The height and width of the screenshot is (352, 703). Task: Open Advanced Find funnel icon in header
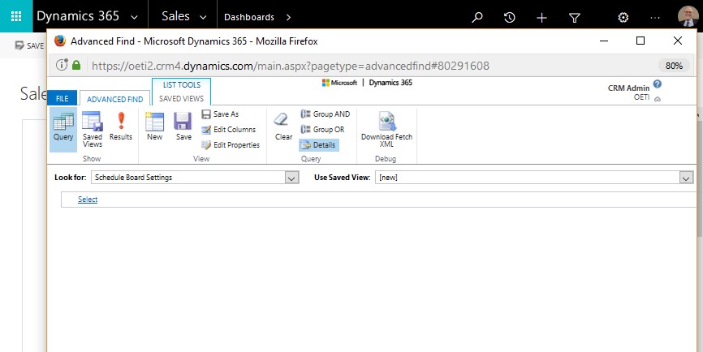click(574, 17)
